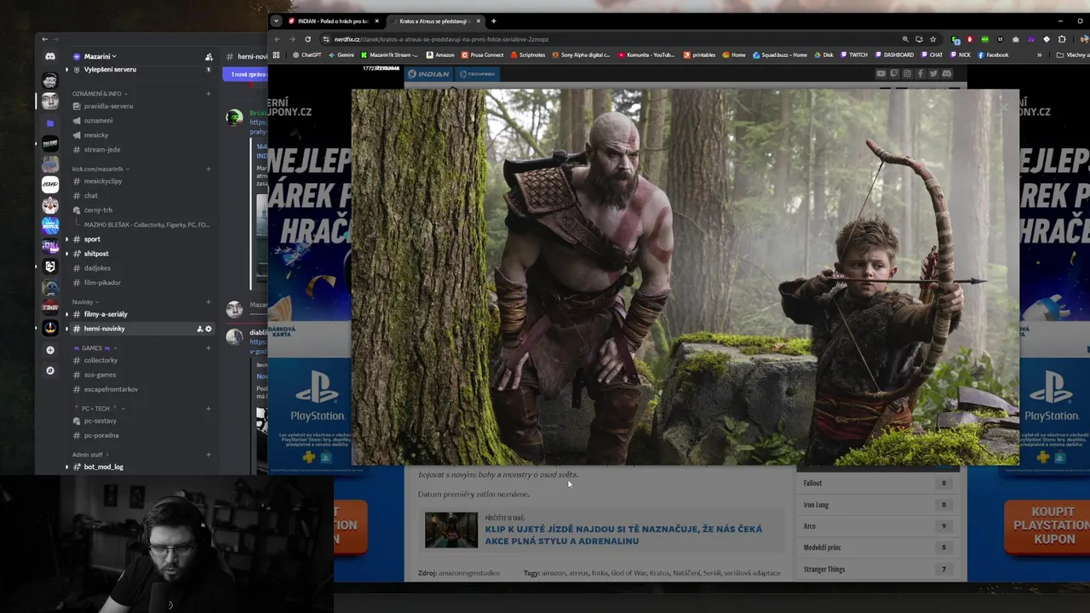Open TECHFEED section tab on site header
Image resolution: width=1090 pixels, height=613 pixels.
[478, 74]
